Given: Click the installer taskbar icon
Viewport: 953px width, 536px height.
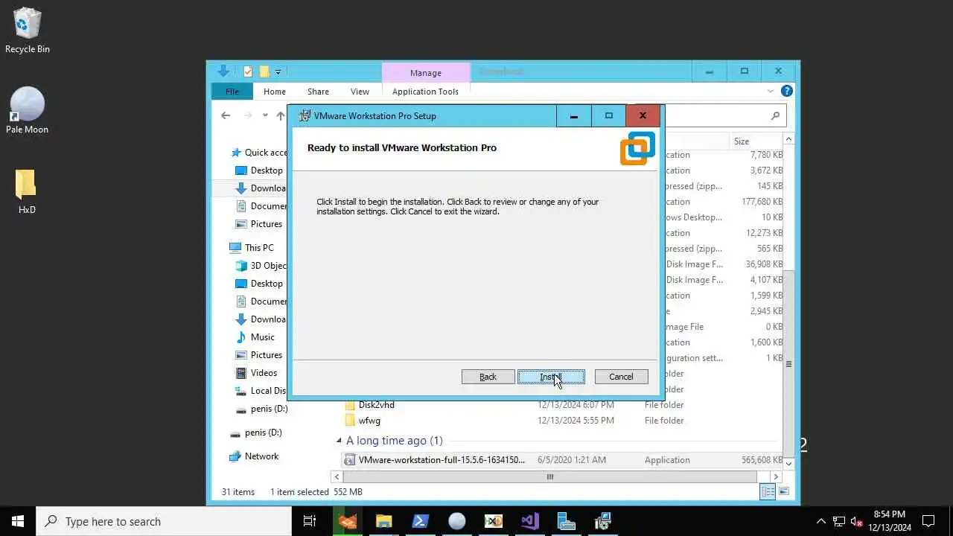Looking at the screenshot, I should 603,521.
